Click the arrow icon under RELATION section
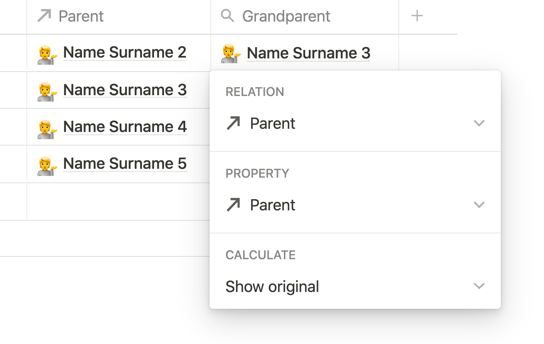The height and width of the screenshot is (344, 544). tap(234, 123)
